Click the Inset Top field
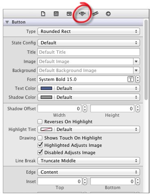 [60, 181]
